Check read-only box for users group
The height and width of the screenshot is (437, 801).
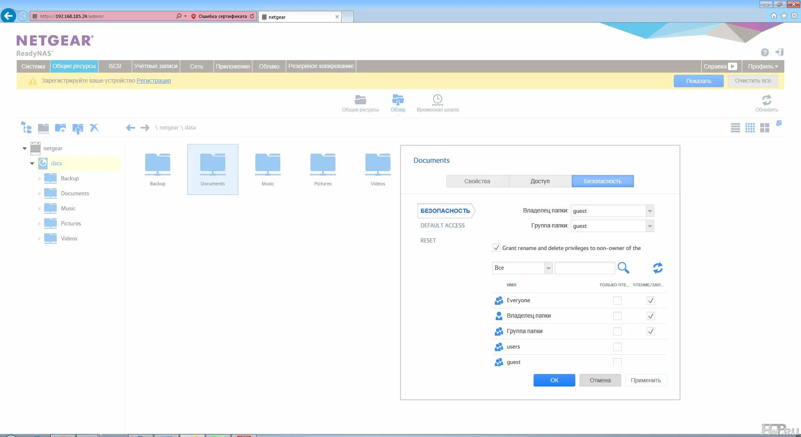coord(617,347)
